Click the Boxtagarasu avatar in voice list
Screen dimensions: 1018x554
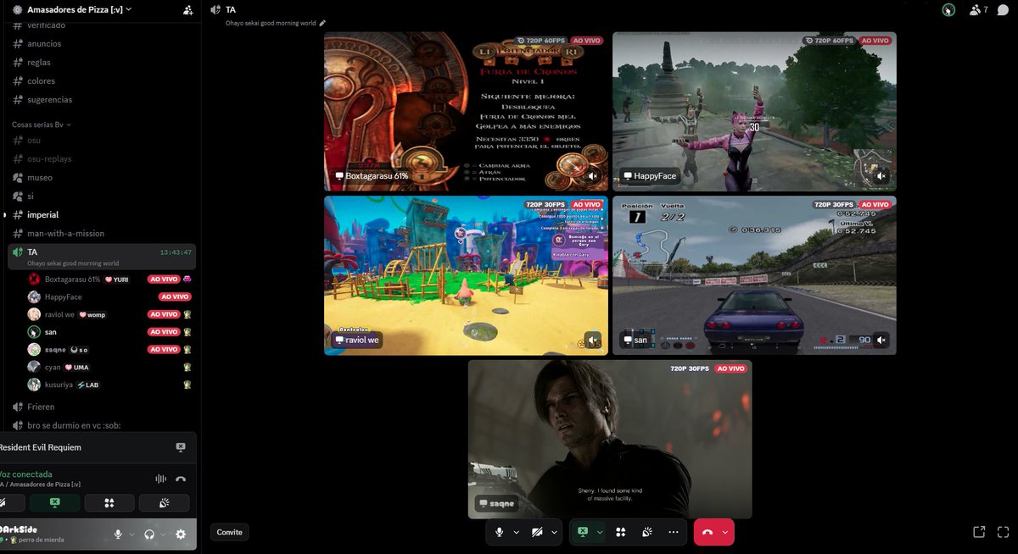(34, 280)
